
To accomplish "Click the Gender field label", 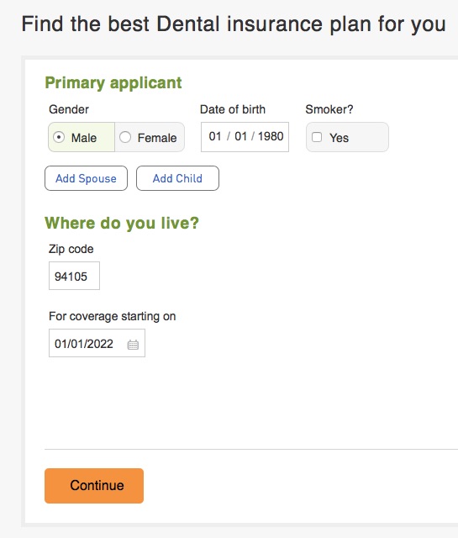I will coord(69,109).
